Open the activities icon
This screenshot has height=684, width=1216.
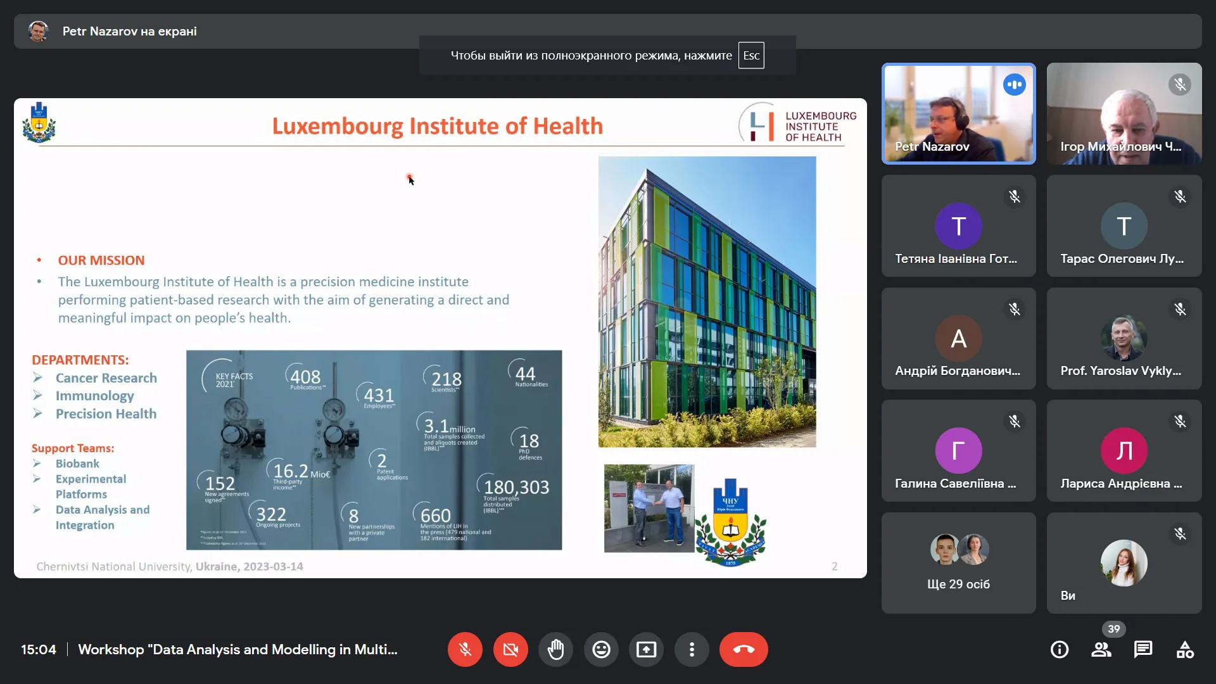click(x=1185, y=649)
